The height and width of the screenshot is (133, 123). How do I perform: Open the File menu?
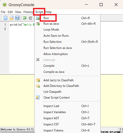tap(3, 12)
